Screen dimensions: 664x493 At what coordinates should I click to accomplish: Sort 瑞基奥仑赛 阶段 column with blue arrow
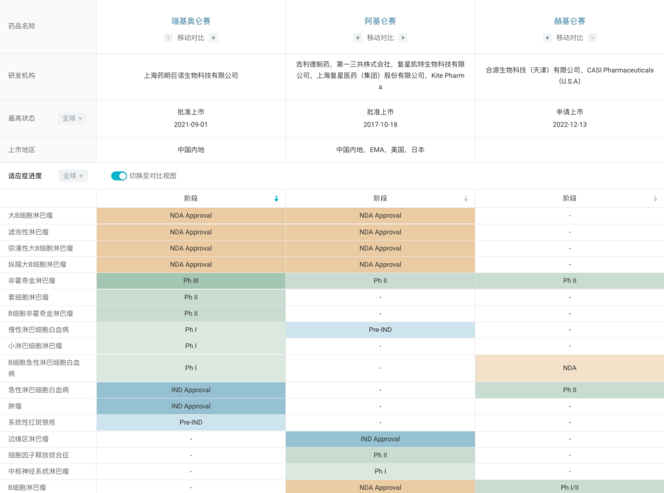tap(276, 199)
